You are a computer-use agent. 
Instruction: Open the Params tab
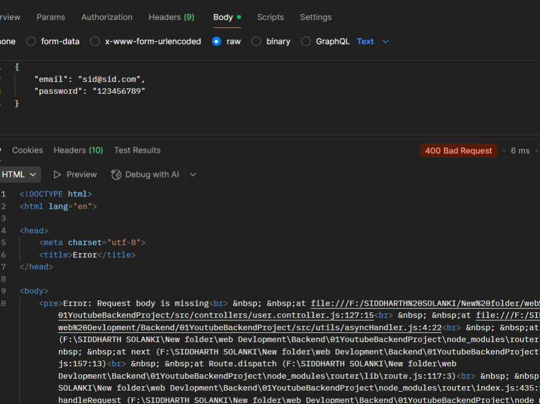coord(51,17)
